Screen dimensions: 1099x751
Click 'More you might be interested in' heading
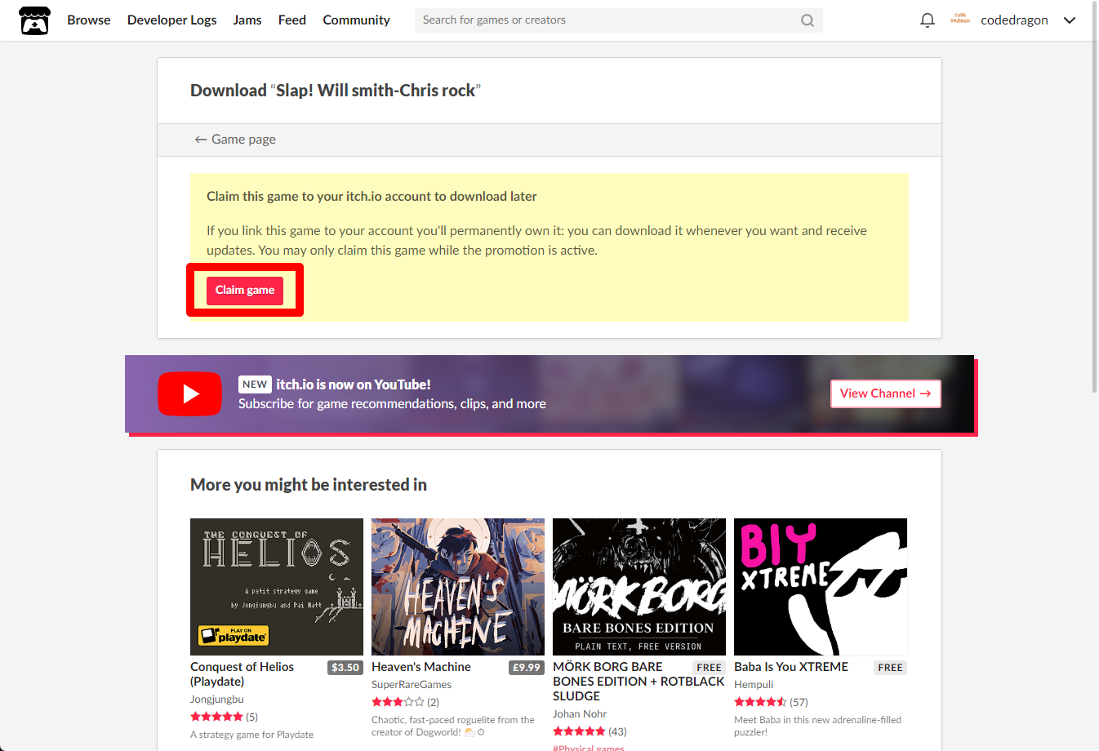[x=309, y=485]
